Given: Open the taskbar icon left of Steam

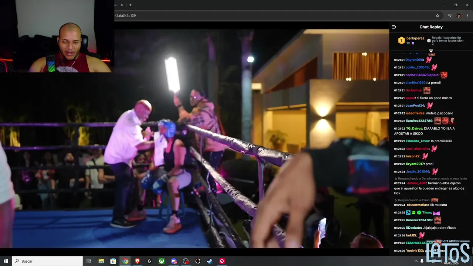Looking at the screenshot, I should coord(198,261).
